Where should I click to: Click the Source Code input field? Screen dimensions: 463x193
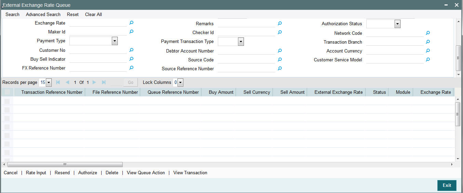click(246, 60)
